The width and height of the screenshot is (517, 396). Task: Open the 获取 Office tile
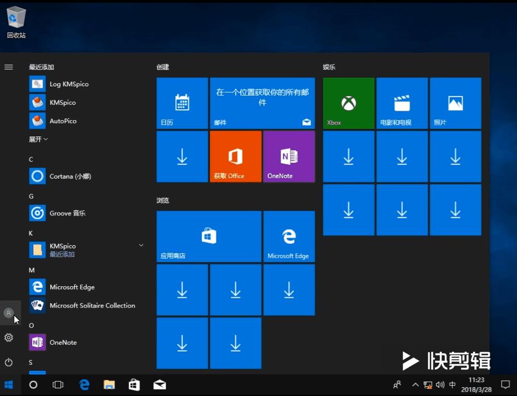pos(235,156)
